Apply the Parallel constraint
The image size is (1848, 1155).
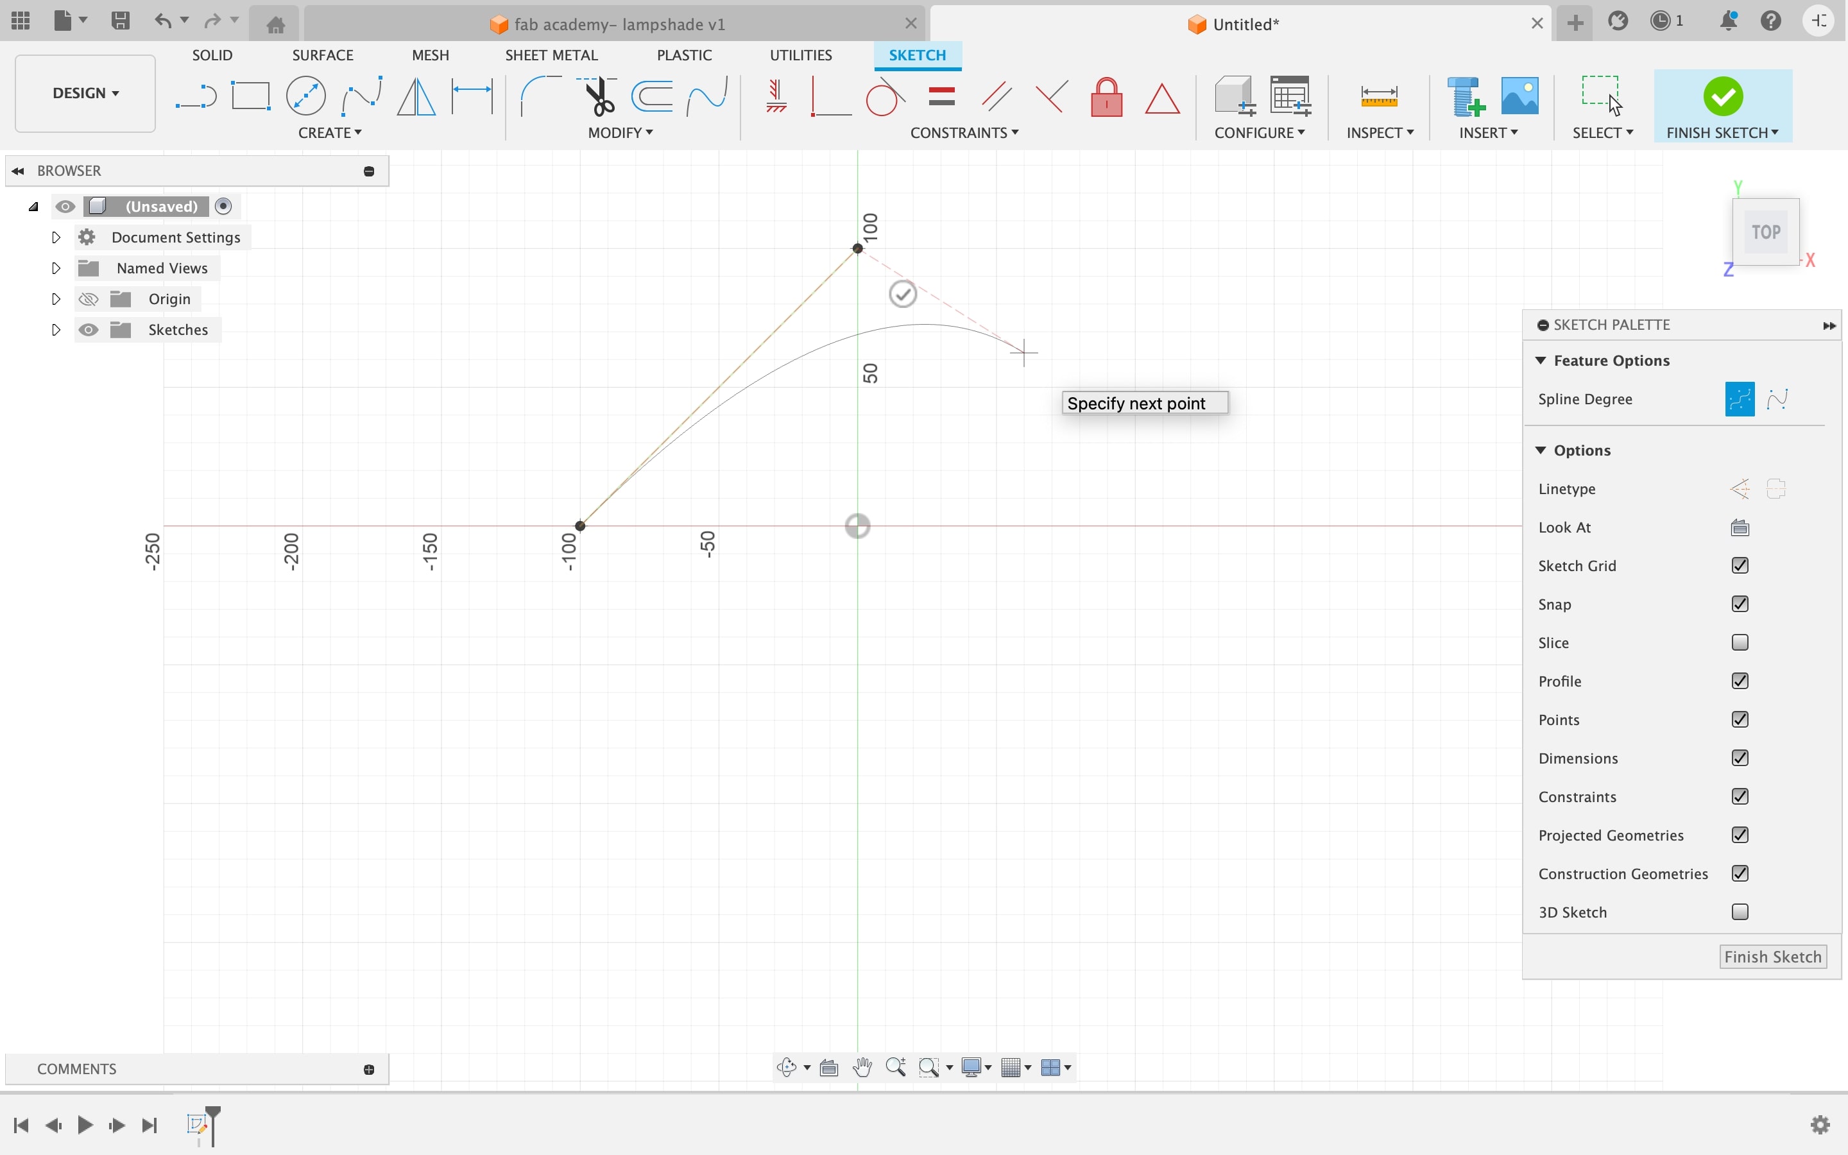click(x=997, y=96)
